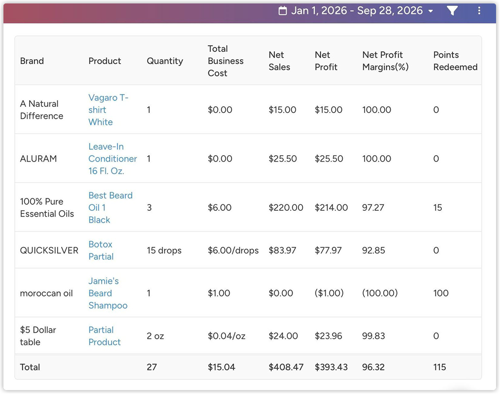Open the Vagaro T-shirt White product link
500x394 pixels.
pyautogui.click(x=108, y=110)
